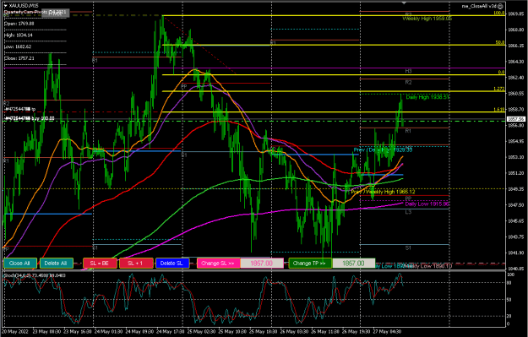Click the me_CloseAll v3d expert label
The image size is (528, 337).
coord(479,6)
